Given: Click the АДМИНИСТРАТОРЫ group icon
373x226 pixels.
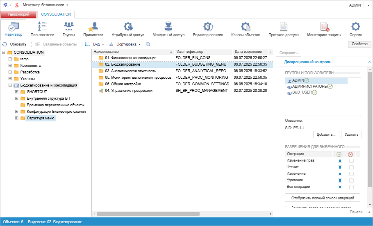Looking at the screenshot, I should coord(289,87).
